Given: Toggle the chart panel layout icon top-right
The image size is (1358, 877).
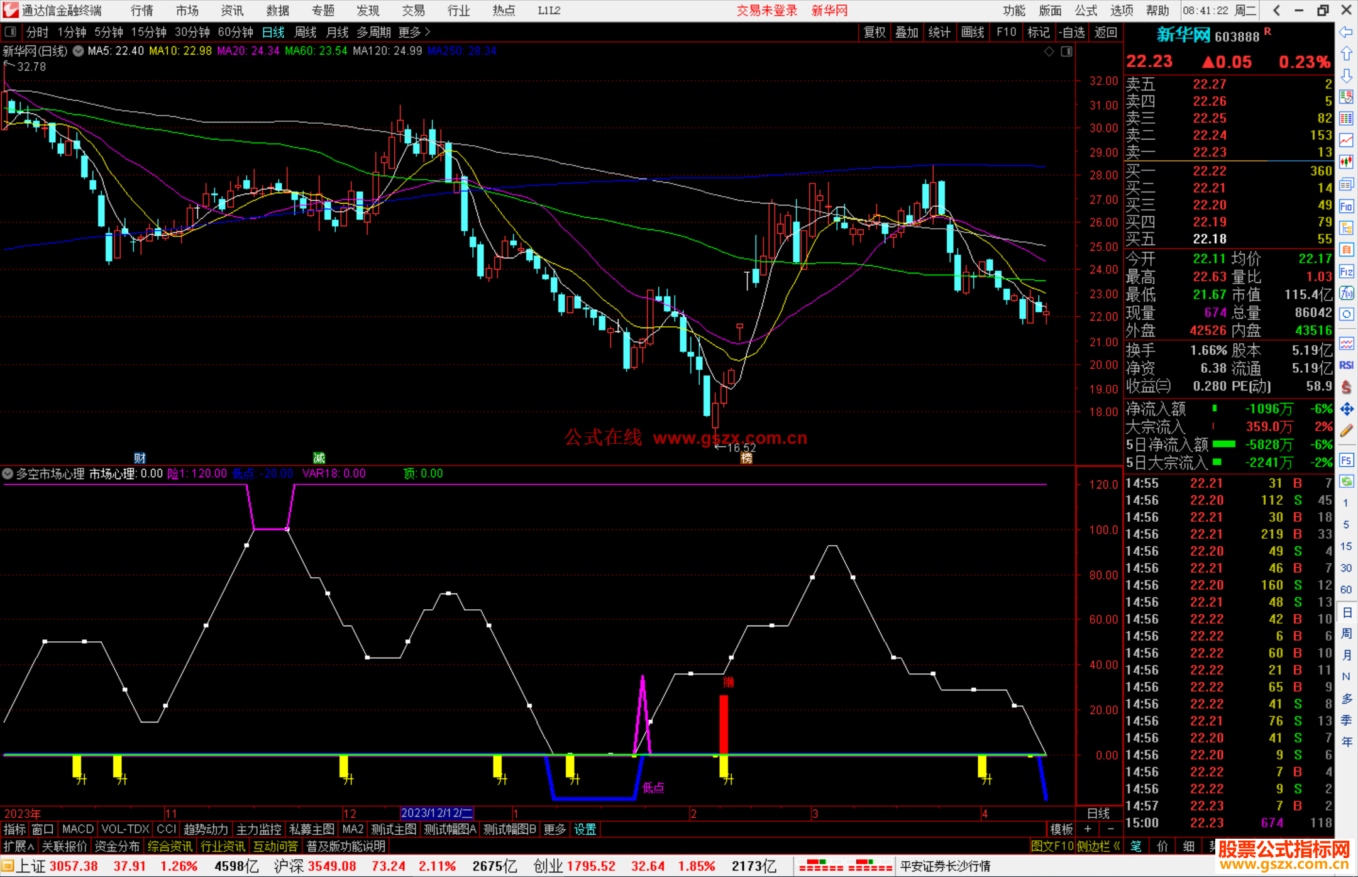Looking at the screenshot, I should (x=1066, y=52).
